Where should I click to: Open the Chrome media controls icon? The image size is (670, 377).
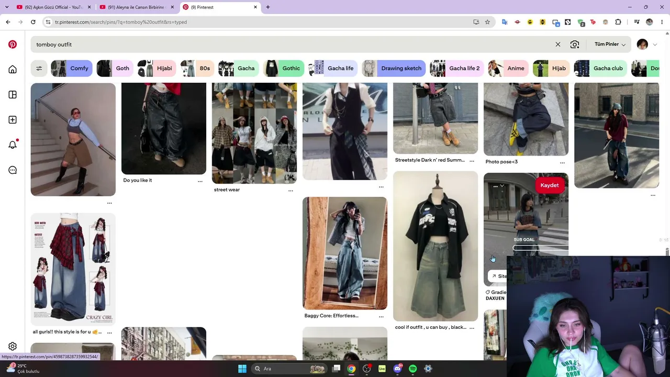[x=636, y=22]
